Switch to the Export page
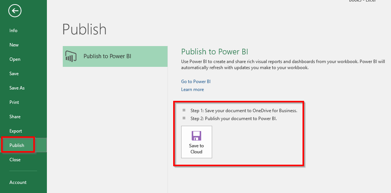Screen dimensions: 391x193 tap(16, 131)
